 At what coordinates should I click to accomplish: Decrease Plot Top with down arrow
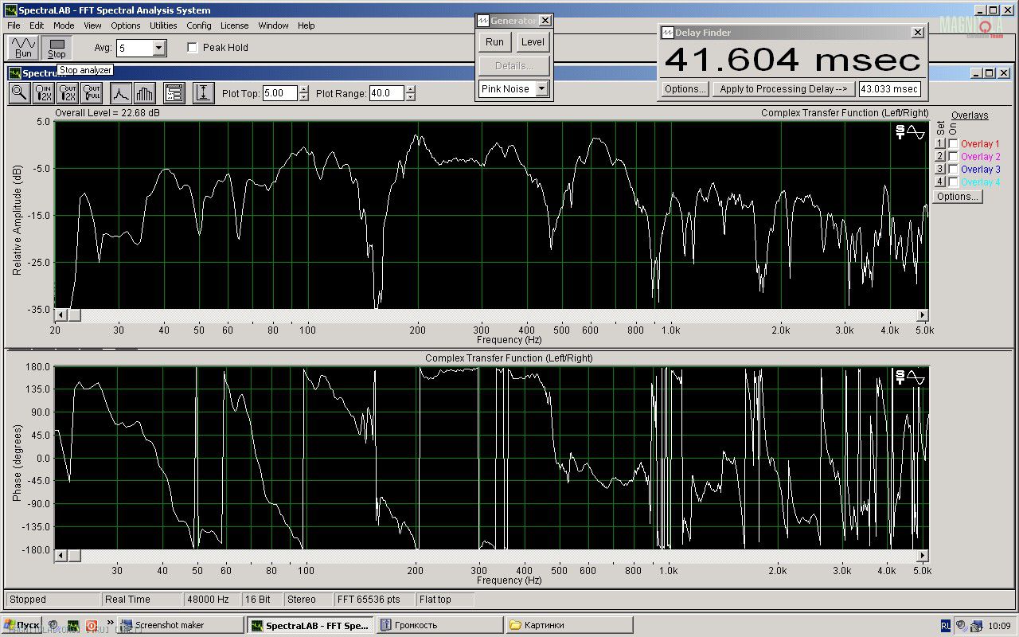[x=303, y=97]
